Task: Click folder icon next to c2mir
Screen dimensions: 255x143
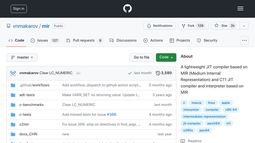Action: tap(13, 124)
